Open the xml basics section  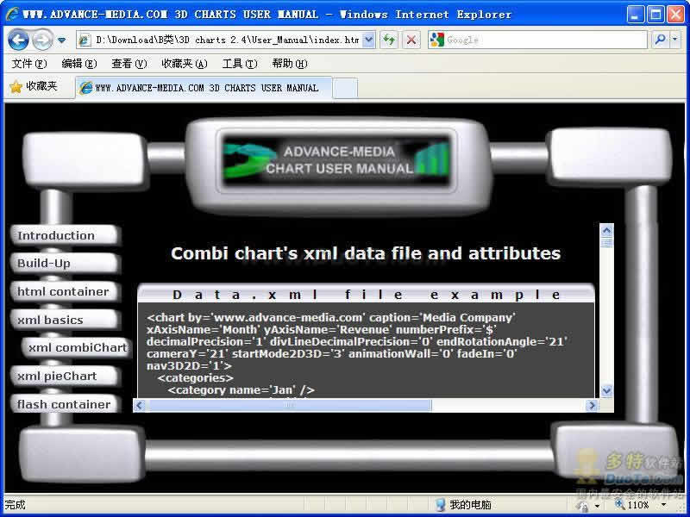point(64,320)
